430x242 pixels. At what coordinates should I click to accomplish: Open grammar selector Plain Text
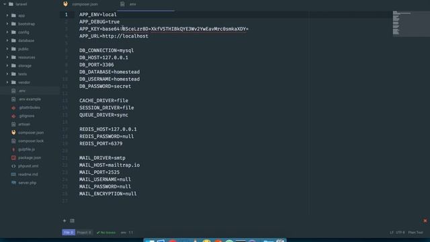click(x=415, y=233)
